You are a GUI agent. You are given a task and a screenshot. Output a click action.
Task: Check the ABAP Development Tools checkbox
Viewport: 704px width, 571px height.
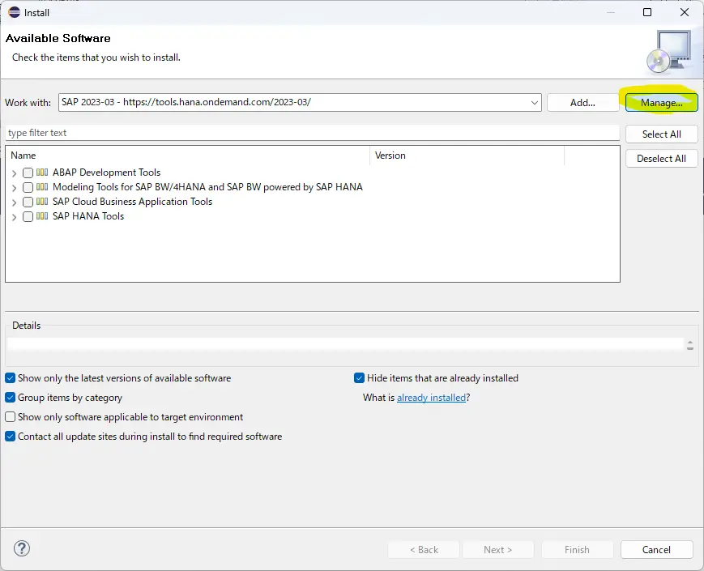pyautogui.click(x=28, y=173)
